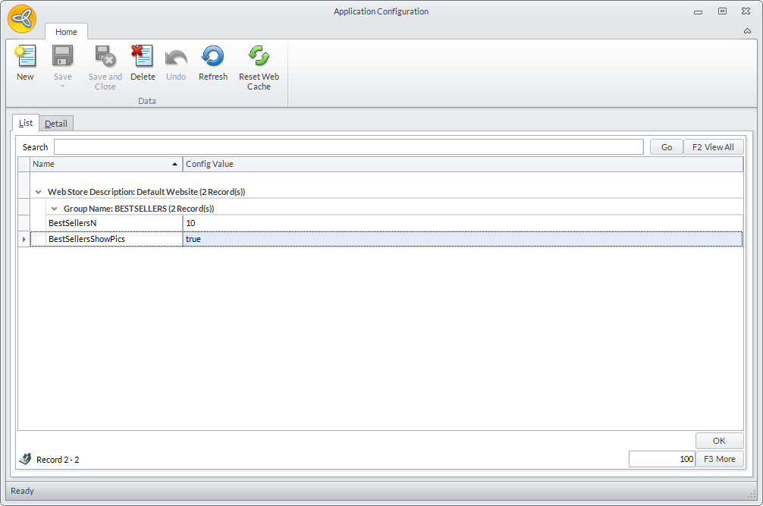Click the OK button
Screen dimensions: 763x506
tap(719, 441)
